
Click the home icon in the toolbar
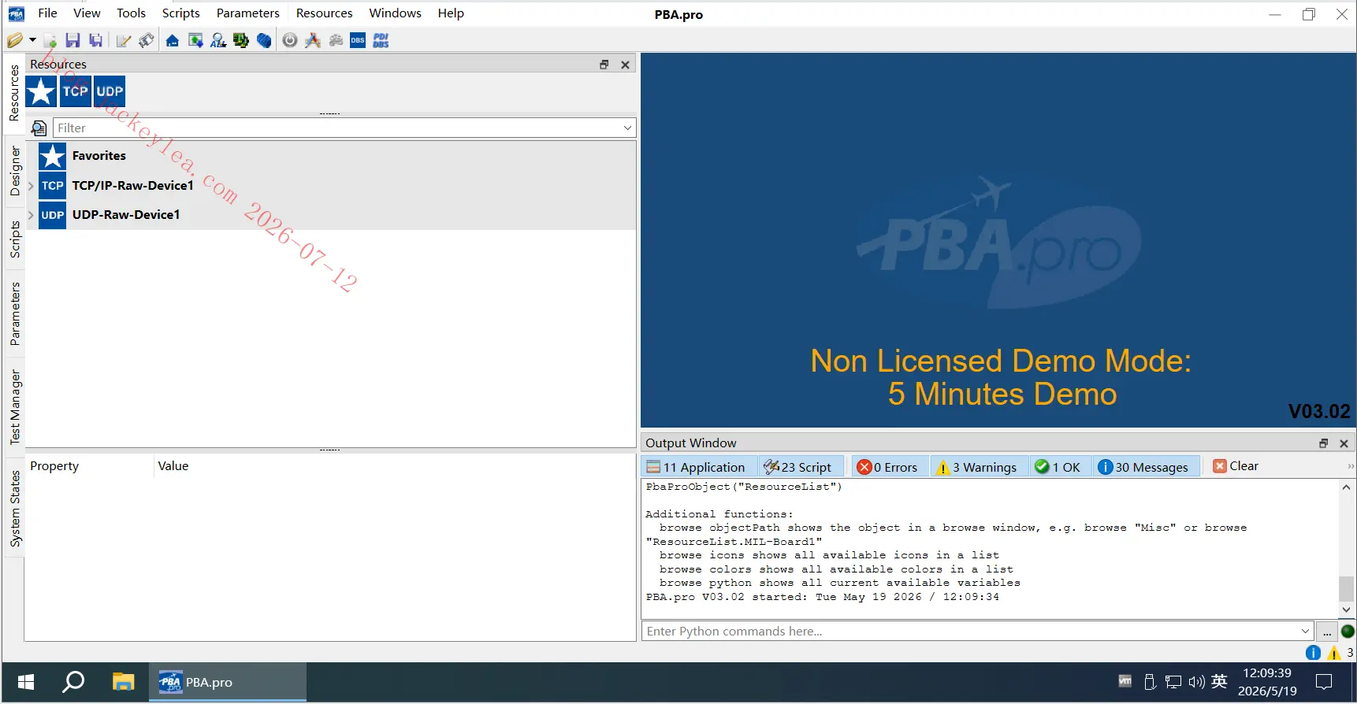coord(172,41)
